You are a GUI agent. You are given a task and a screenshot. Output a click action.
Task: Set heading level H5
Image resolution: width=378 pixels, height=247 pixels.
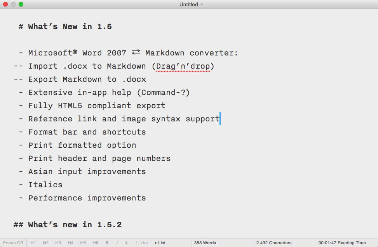tap(83, 243)
